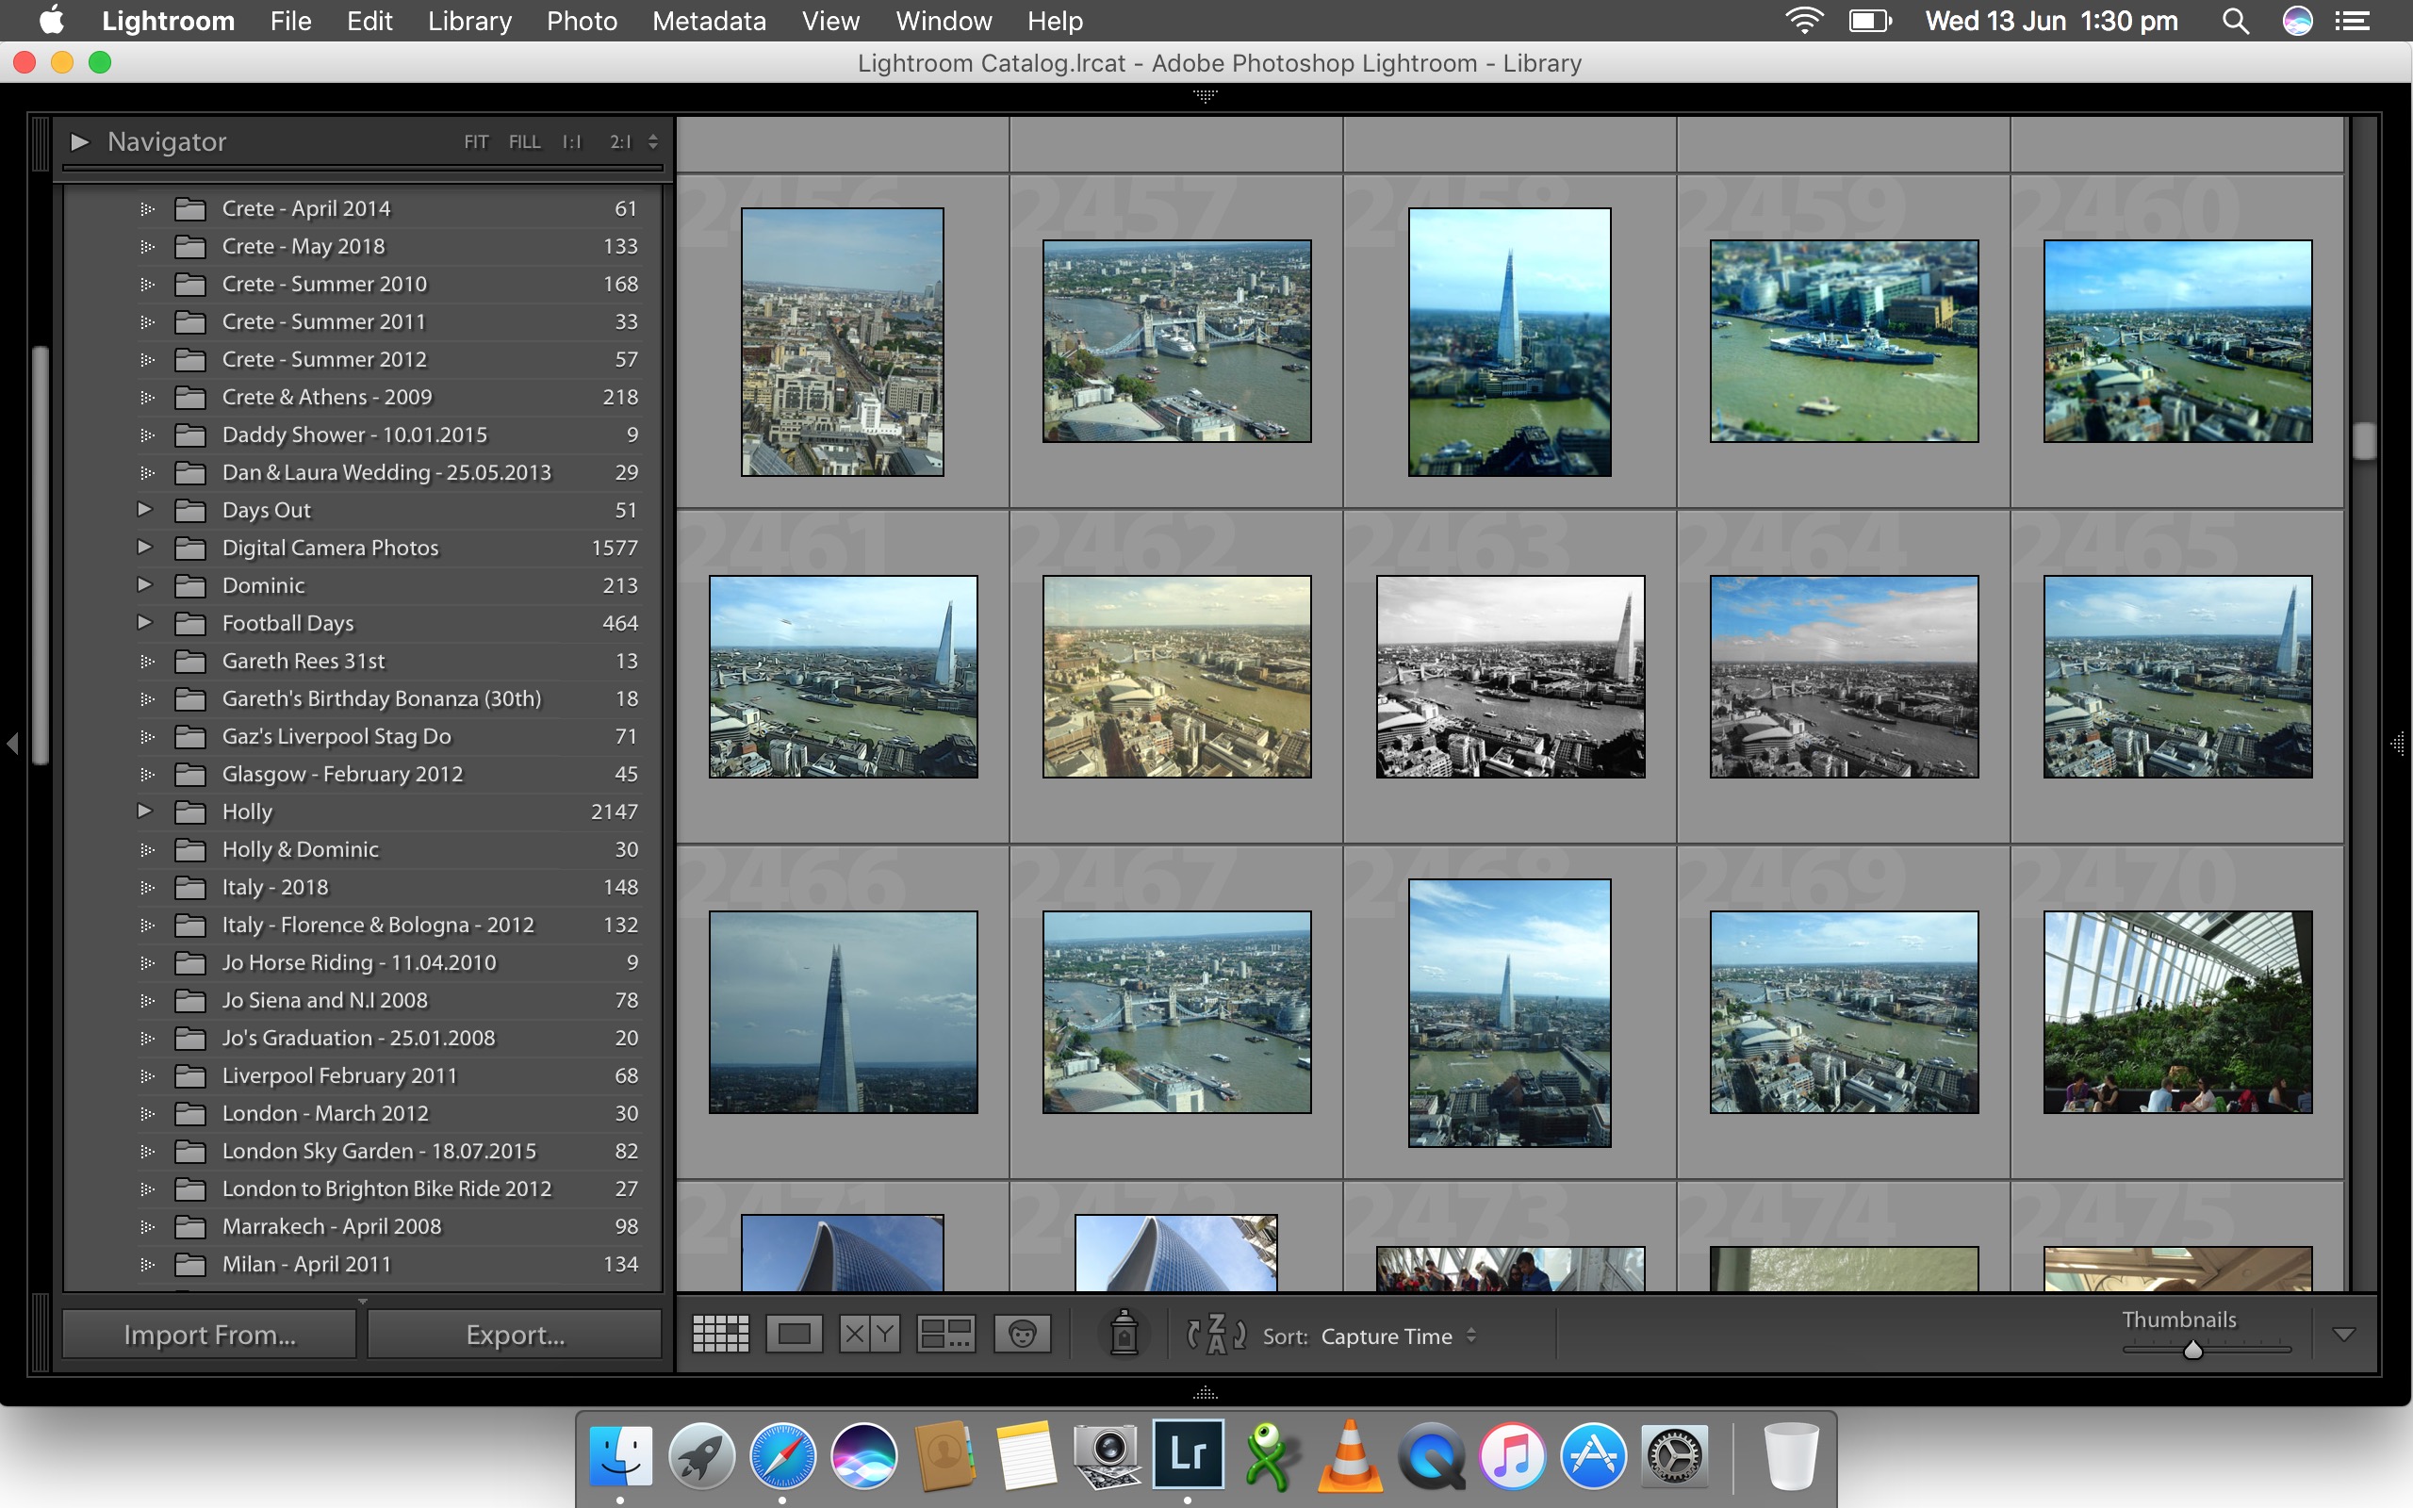This screenshot has width=2413, height=1508.
Task: Select the London Sky Garden interior thumbnail
Action: (2177, 1012)
